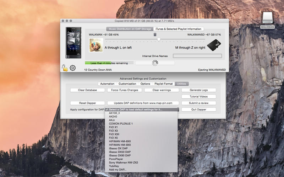Update DAP definitions from www.map-pin.com
The height and width of the screenshot is (177, 284).
click(143, 103)
